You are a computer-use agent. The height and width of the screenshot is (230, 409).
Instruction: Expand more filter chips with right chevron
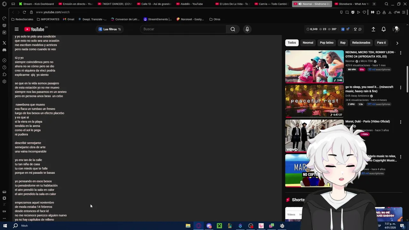pos(397,43)
